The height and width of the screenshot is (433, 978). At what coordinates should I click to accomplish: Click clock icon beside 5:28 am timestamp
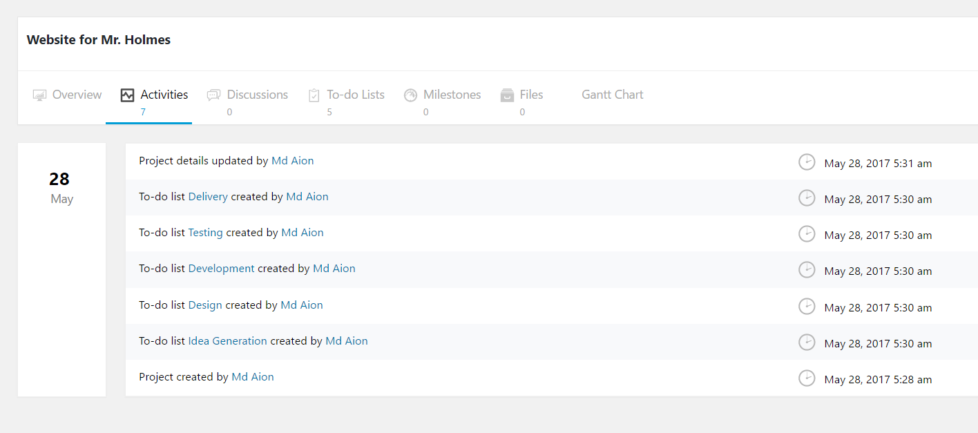[x=806, y=378]
